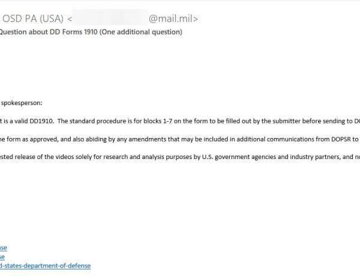Open the "d-states-department-of-defense" hyperlink
The height and width of the screenshot is (276, 360).
45,266
